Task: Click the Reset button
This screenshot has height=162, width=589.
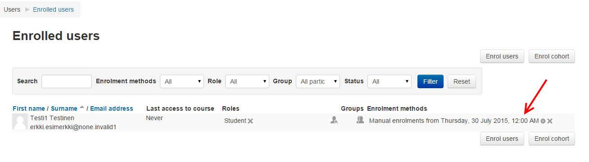Action: [x=462, y=81]
